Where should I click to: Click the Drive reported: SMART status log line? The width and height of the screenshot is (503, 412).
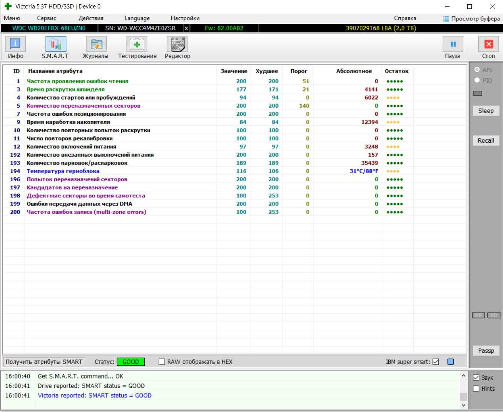coord(91,386)
